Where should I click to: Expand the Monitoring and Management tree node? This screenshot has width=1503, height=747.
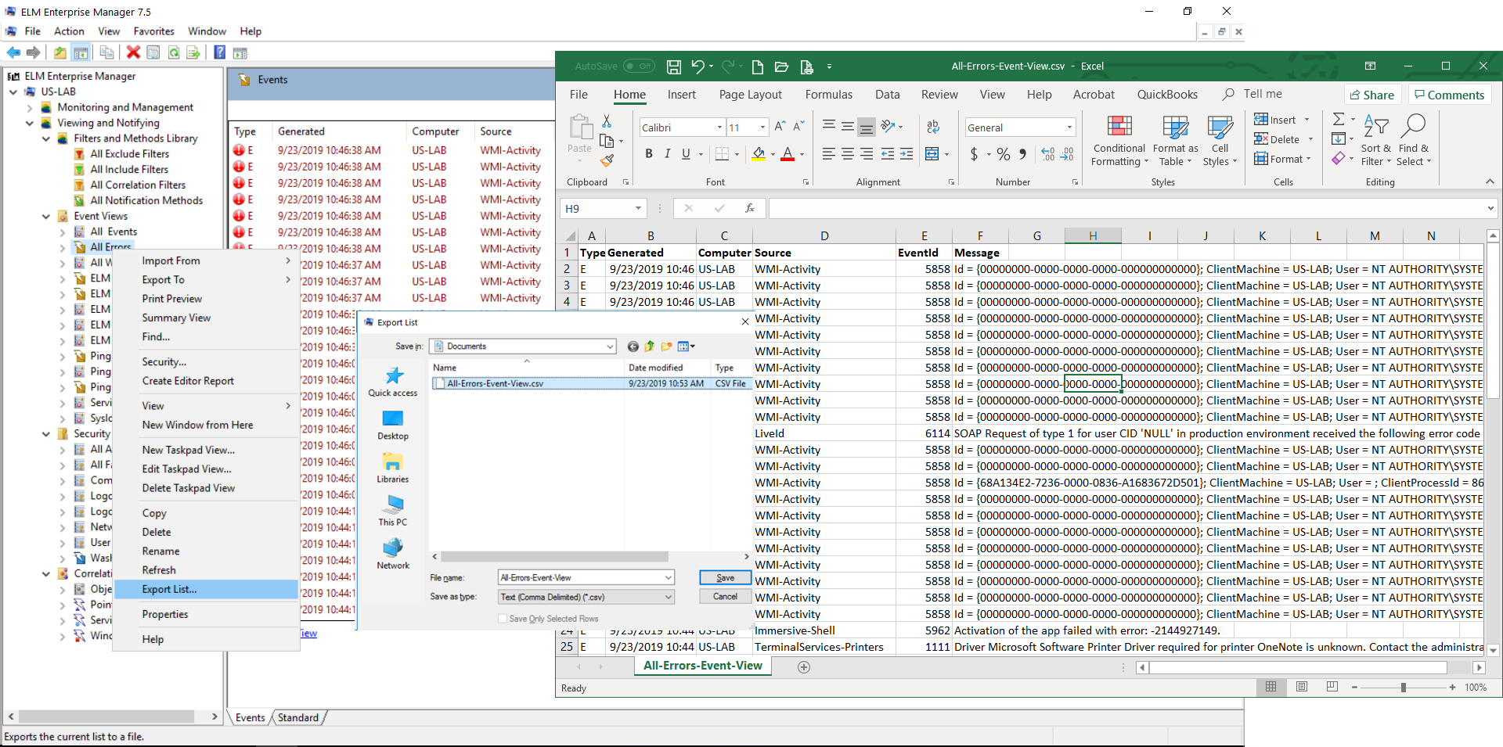click(x=30, y=107)
